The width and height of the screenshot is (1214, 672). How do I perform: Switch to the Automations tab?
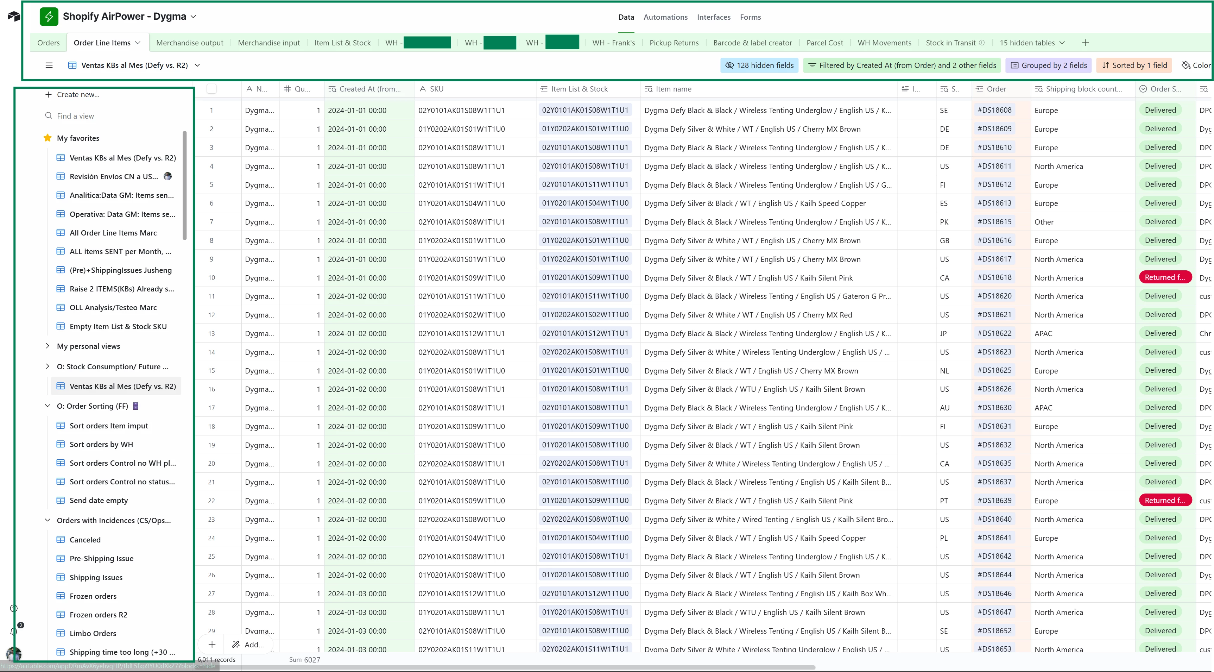pyautogui.click(x=665, y=17)
